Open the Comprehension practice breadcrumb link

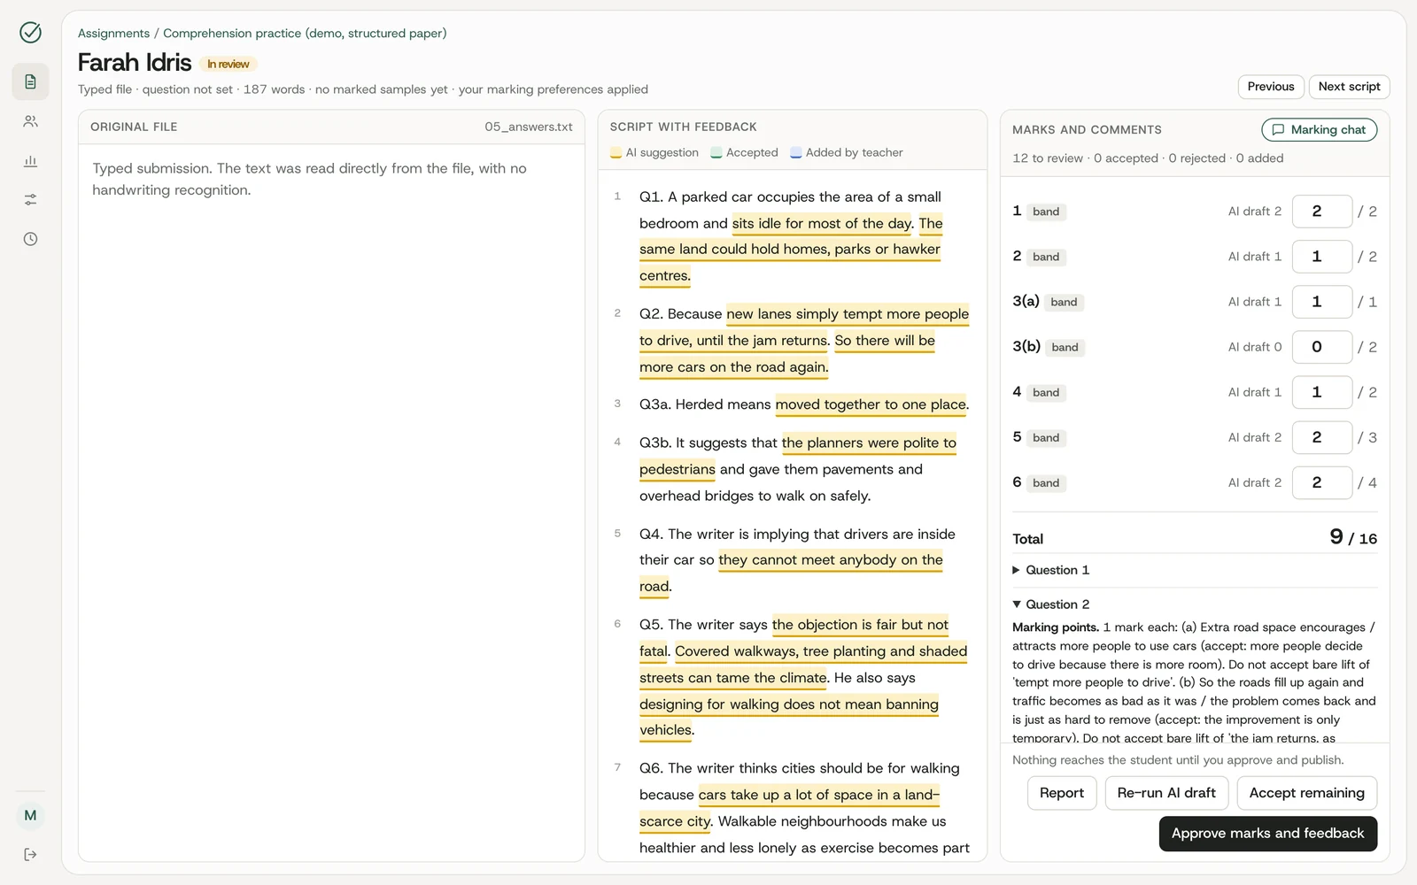point(305,33)
